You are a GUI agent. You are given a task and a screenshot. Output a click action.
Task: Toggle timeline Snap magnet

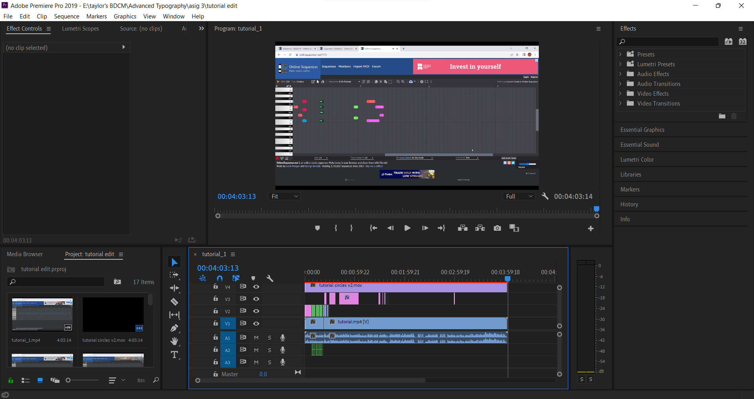coord(220,278)
